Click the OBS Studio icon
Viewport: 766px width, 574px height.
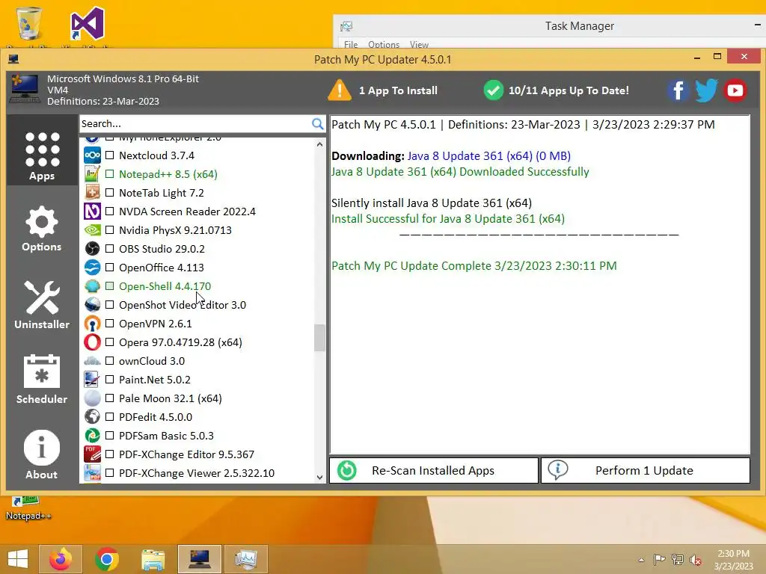(92, 249)
